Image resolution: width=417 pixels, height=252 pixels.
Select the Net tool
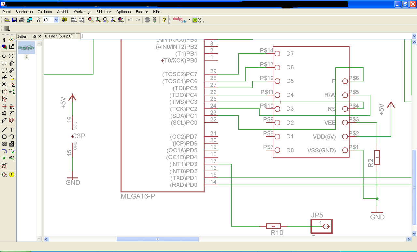pos(12,151)
